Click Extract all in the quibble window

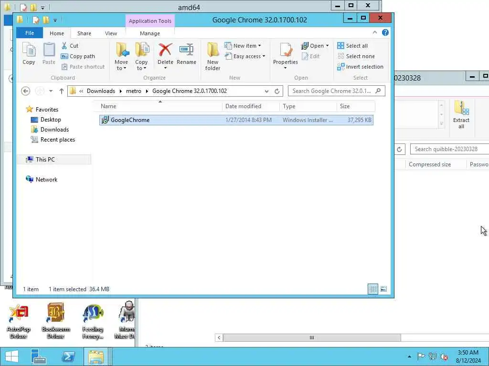(x=461, y=114)
